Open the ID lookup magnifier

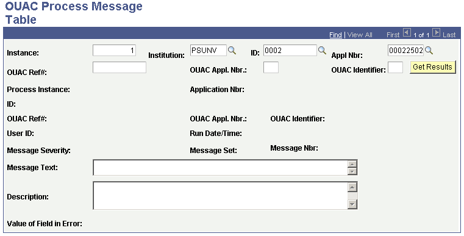(x=322, y=51)
